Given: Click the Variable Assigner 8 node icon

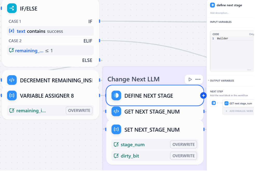Looking at the screenshot, I should (x=12, y=96).
